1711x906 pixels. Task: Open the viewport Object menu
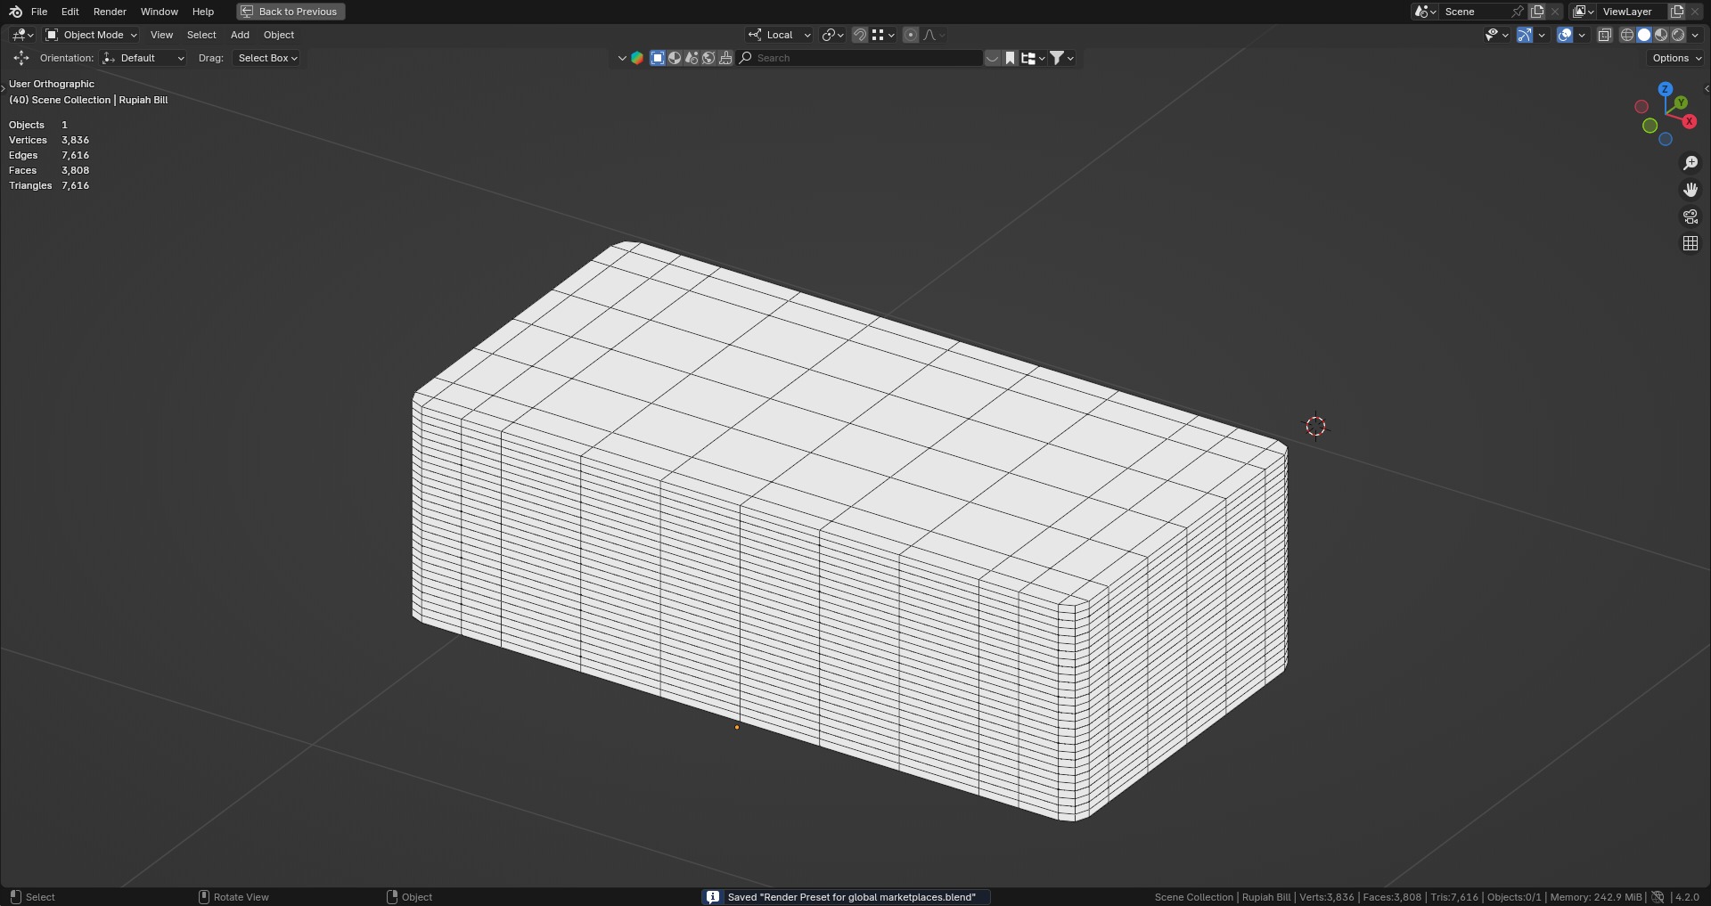pos(279,35)
